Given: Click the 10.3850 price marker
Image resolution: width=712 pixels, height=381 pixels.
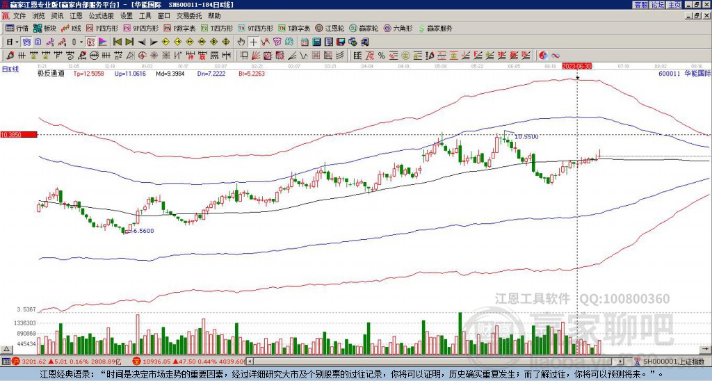Looking at the screenshot, I should click(x=18, y=134).
